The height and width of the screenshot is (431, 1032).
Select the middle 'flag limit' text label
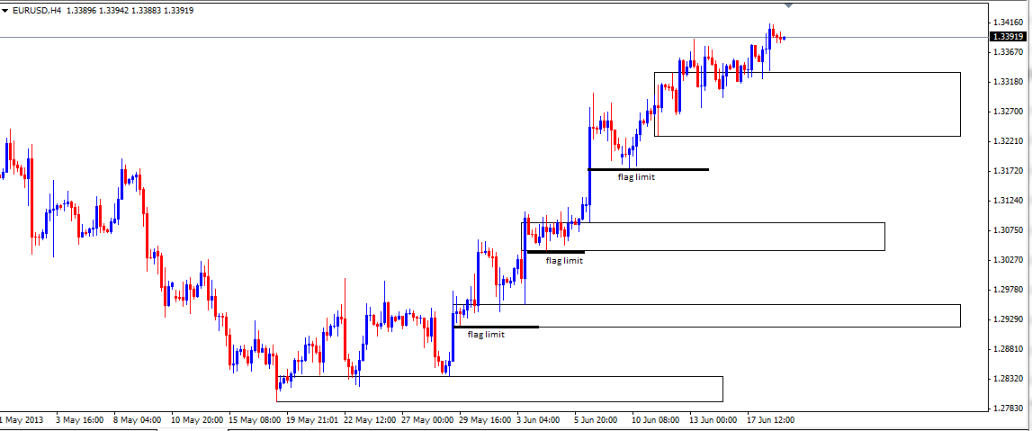coord(564,261)
